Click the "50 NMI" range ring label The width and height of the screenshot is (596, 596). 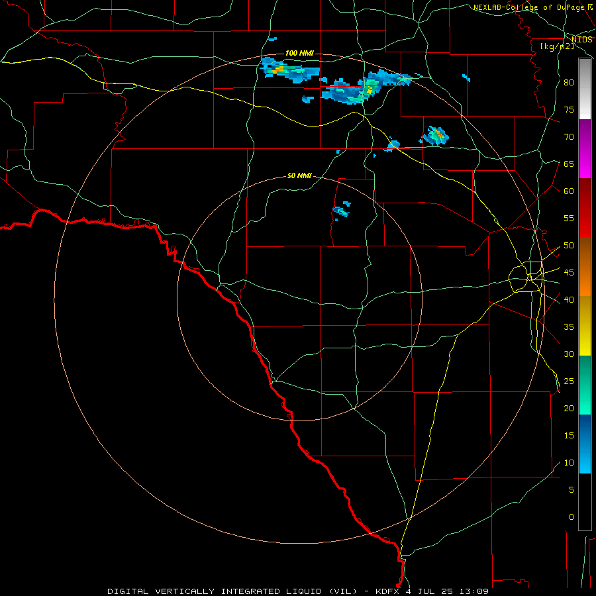click(x=299, y=175)
